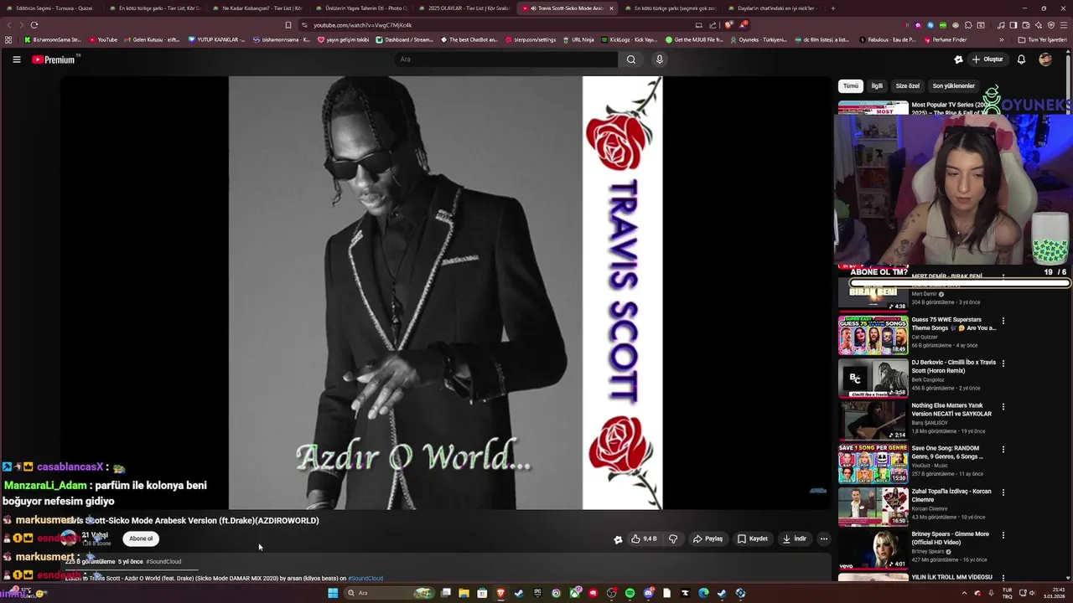The width and height of the screenshot is (1073, 603).
Task: Show hidden system tray icons chevron
Action: point(965,593)
